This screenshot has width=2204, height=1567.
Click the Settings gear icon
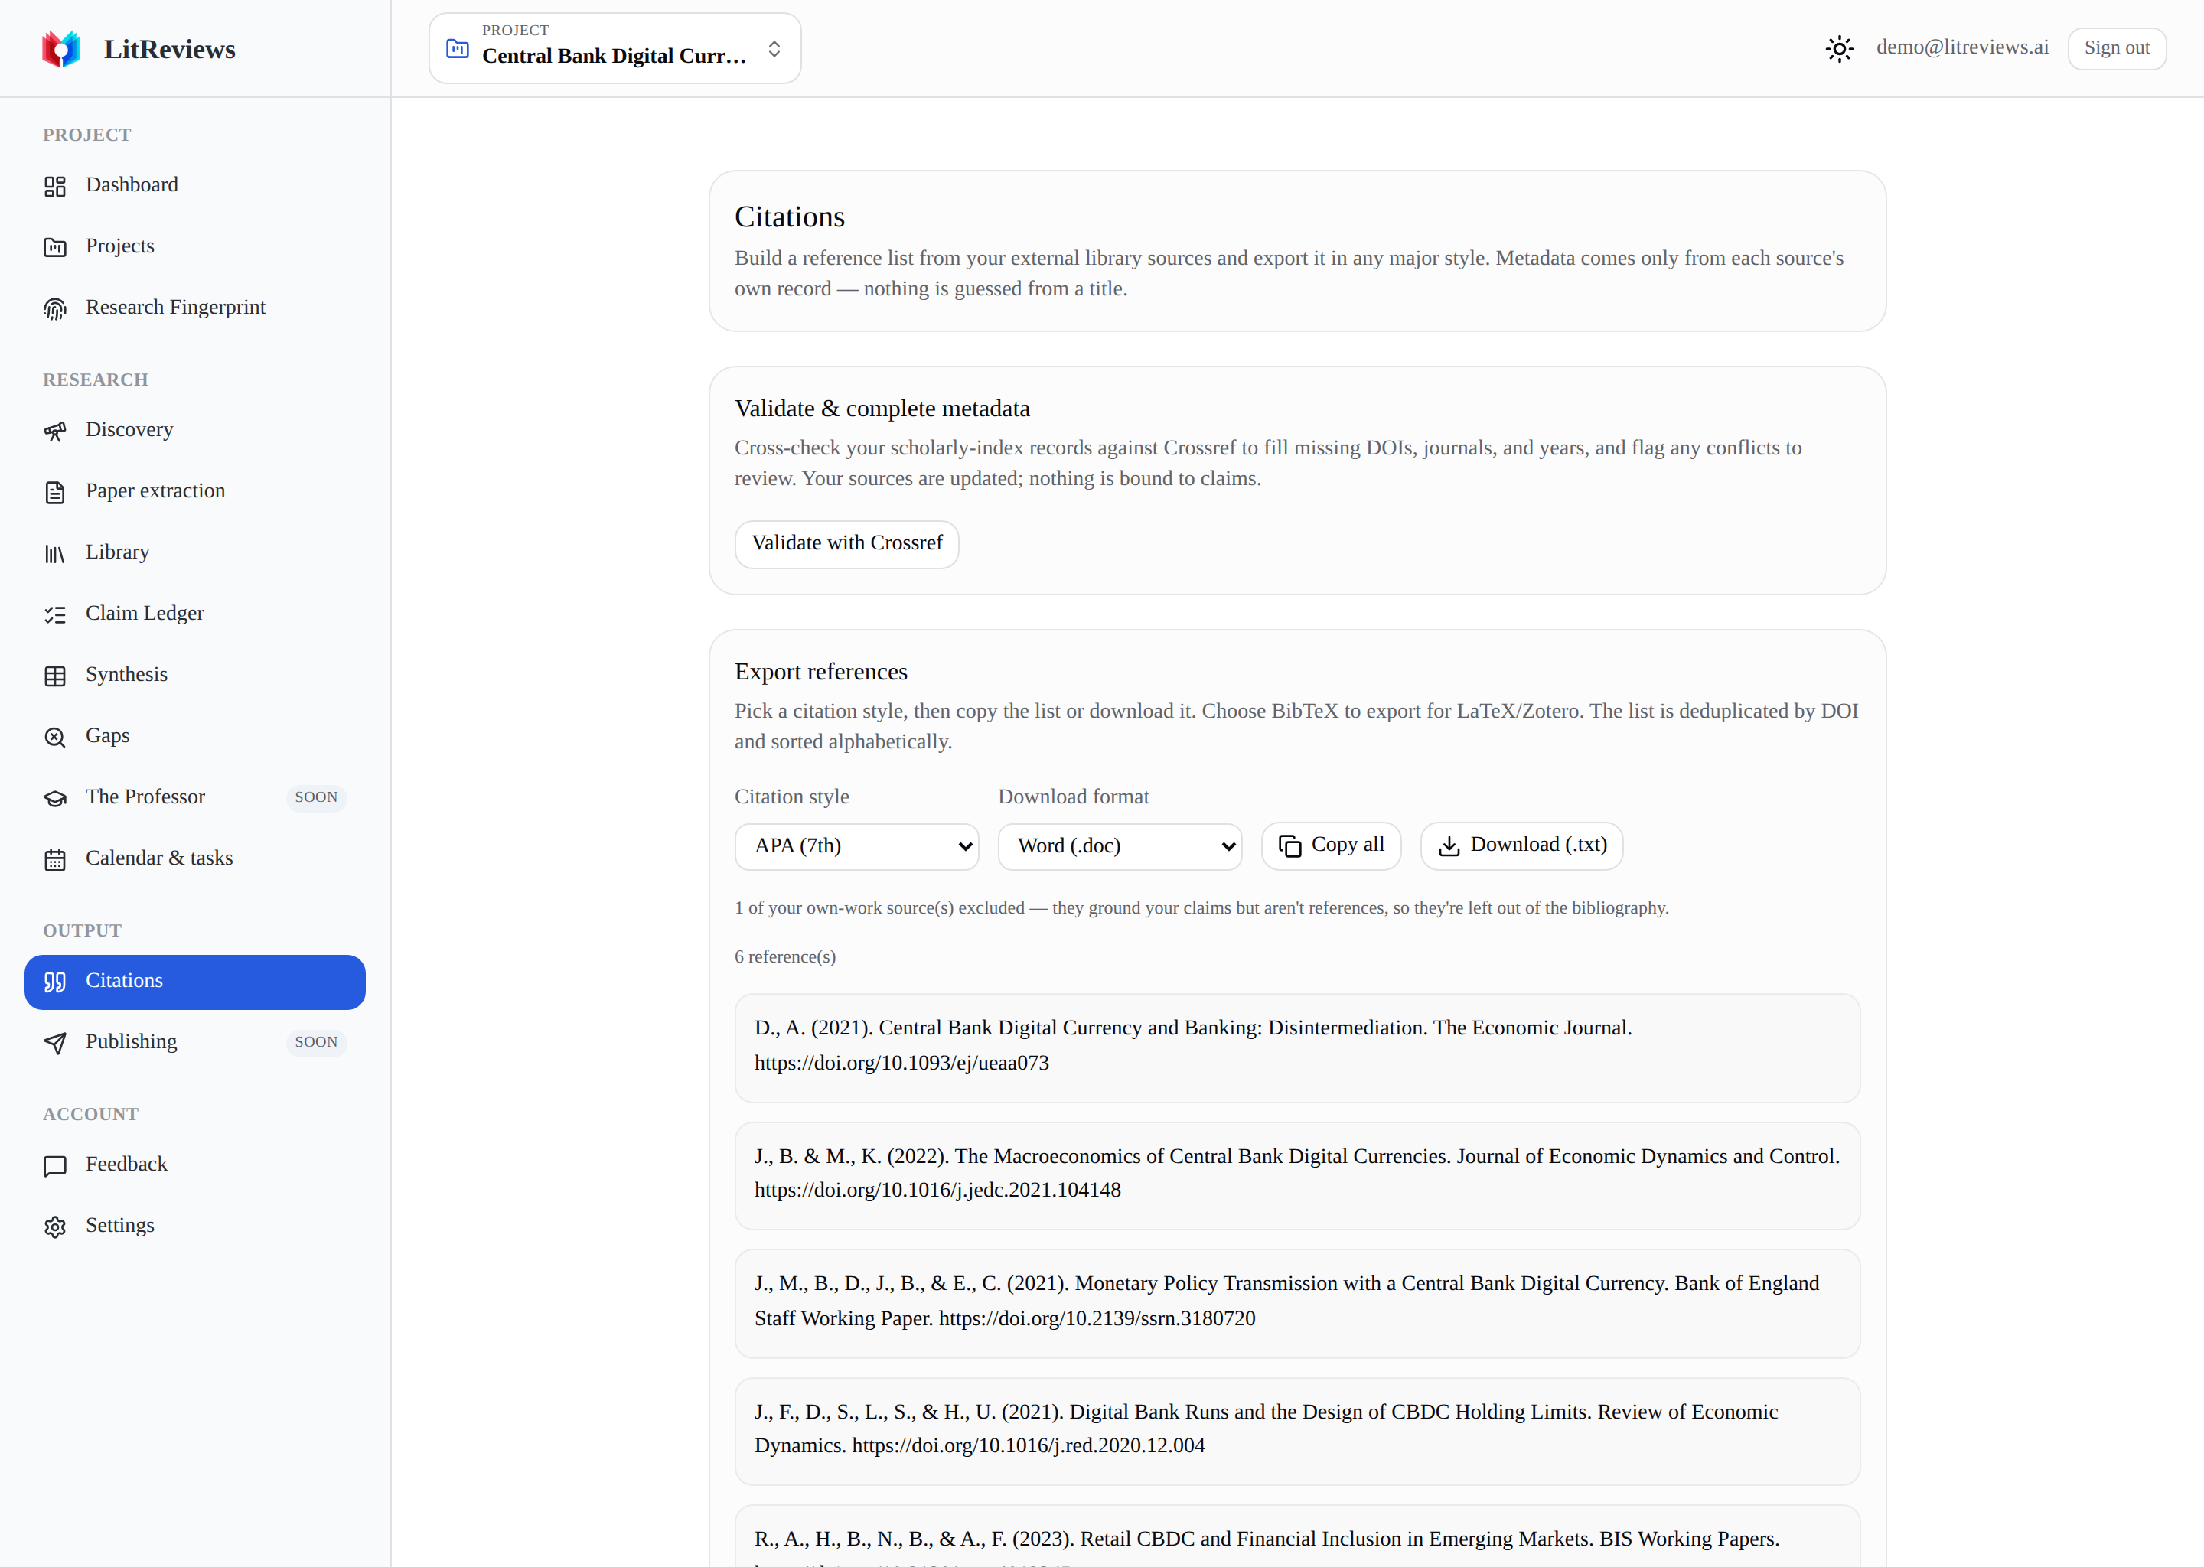[x=55, y=1227]
